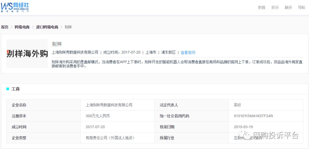Open the 投诉 nav menu

275,8
